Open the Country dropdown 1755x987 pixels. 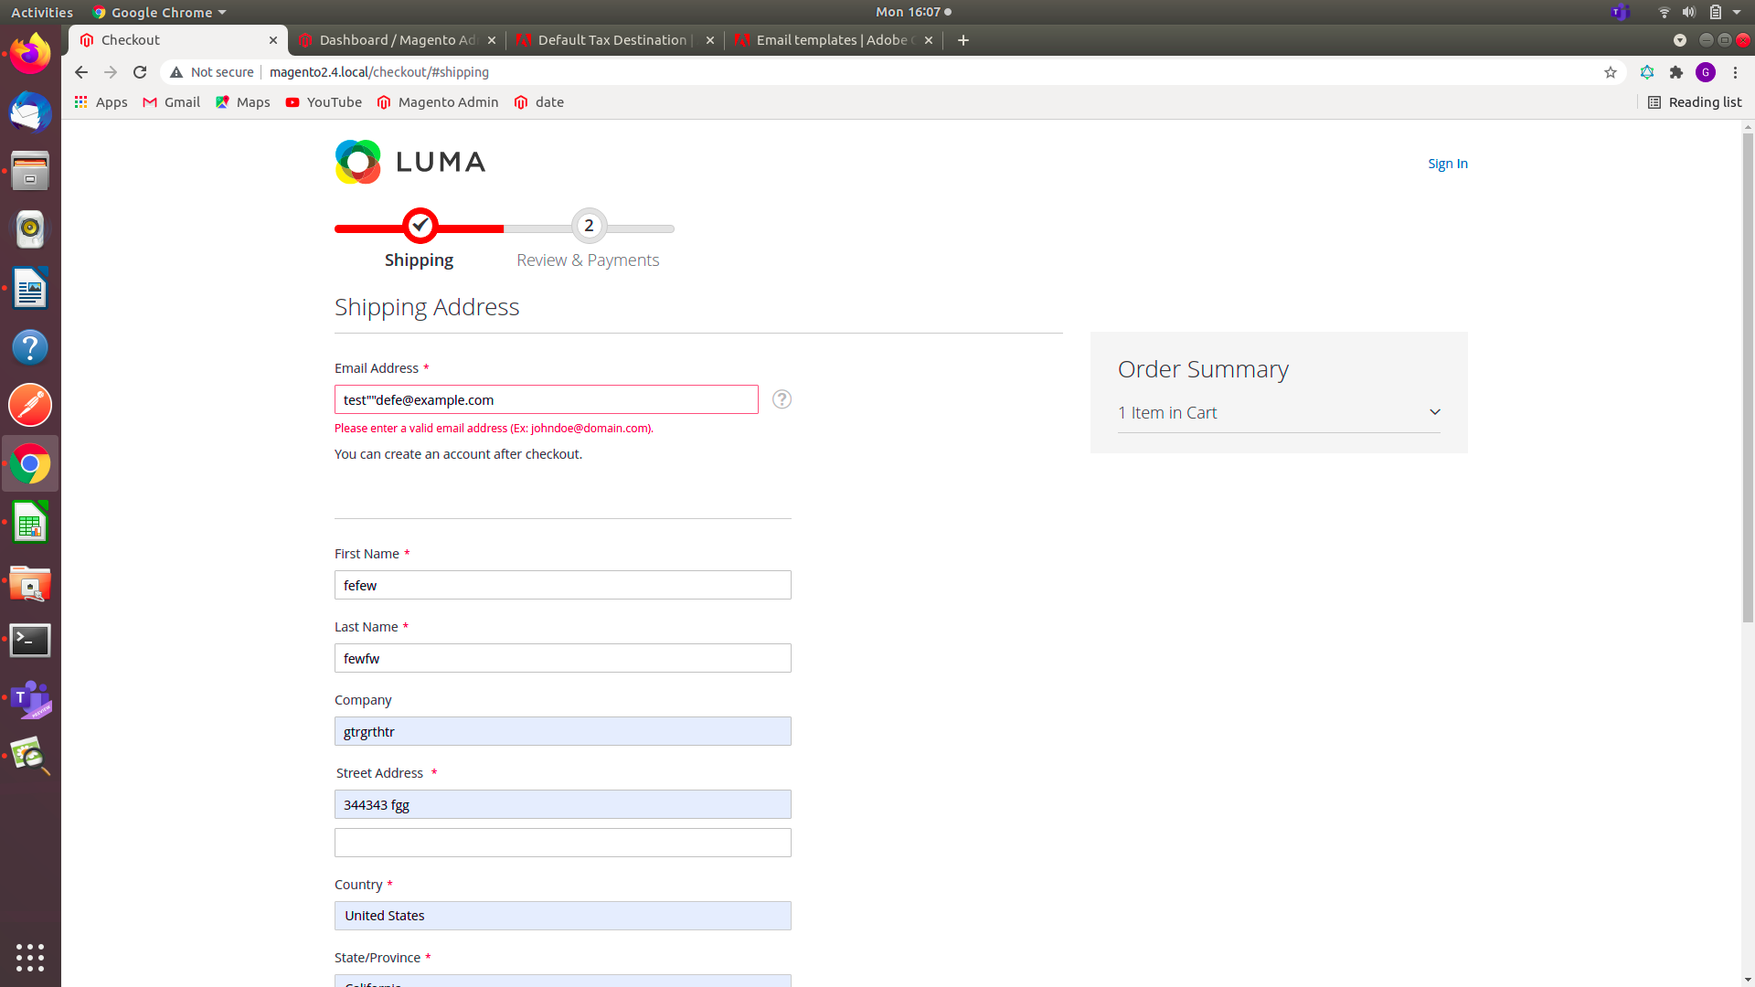point(562,915)
